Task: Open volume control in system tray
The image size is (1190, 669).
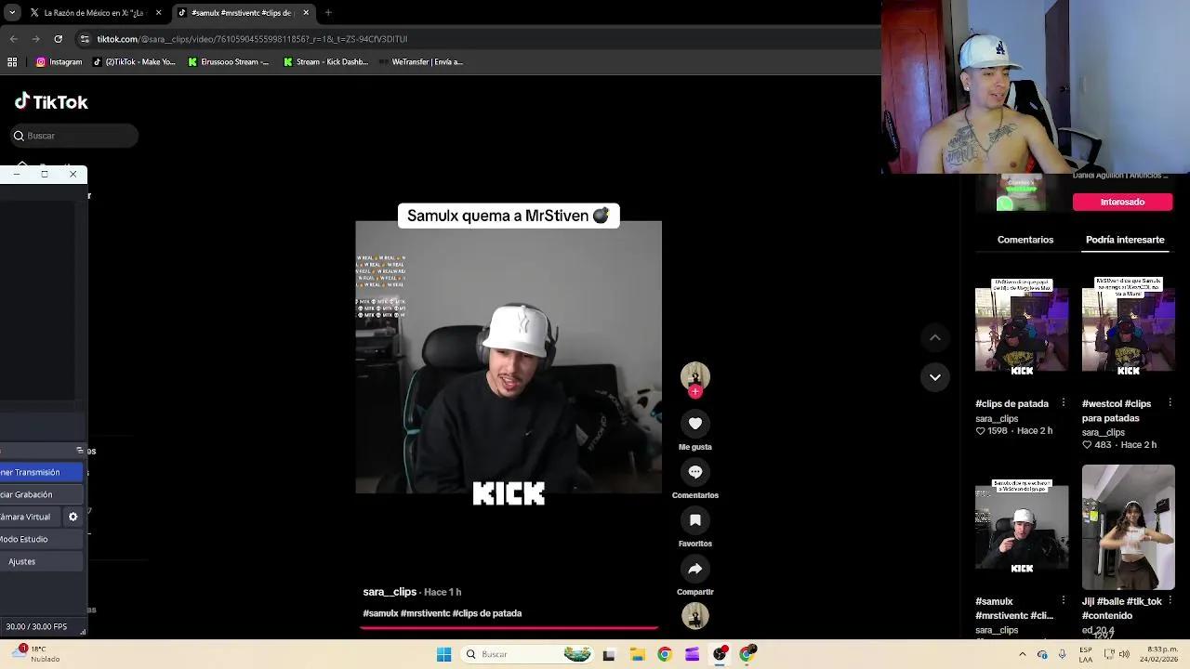Action: coord(1123,654)
